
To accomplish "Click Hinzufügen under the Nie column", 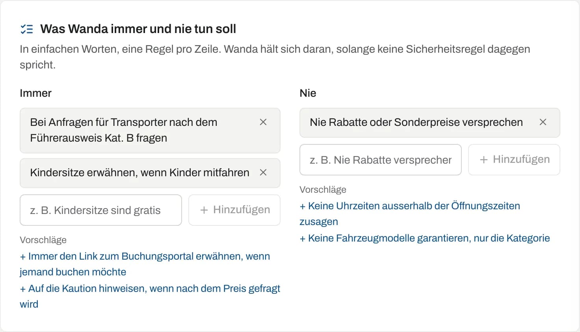I will click(514, 160).
